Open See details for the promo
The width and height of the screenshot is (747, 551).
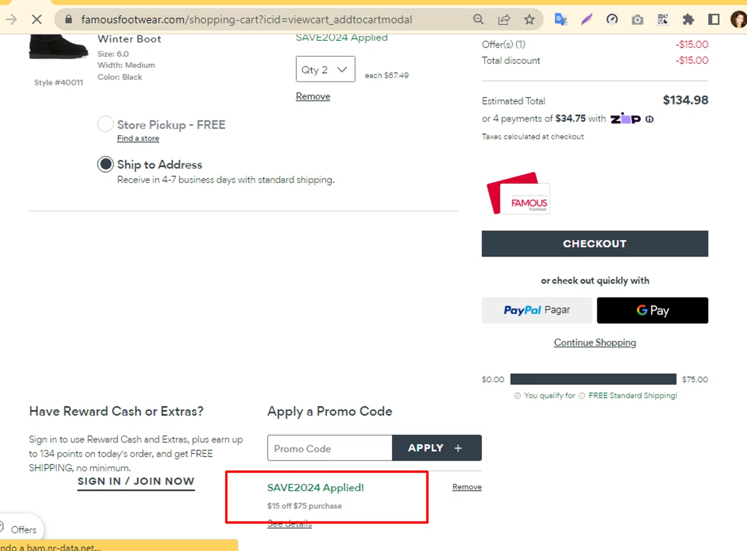(289, 524)
